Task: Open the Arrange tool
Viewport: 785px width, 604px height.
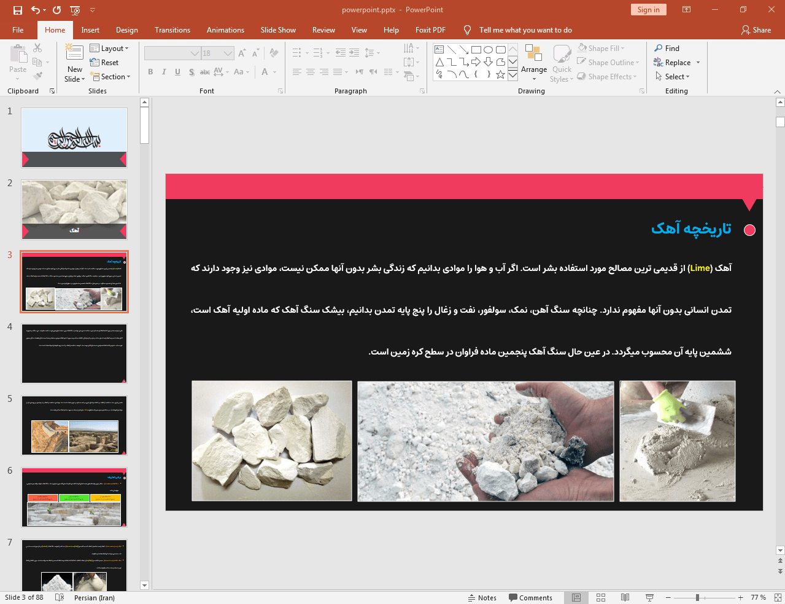Action: [x=533, y=61]
